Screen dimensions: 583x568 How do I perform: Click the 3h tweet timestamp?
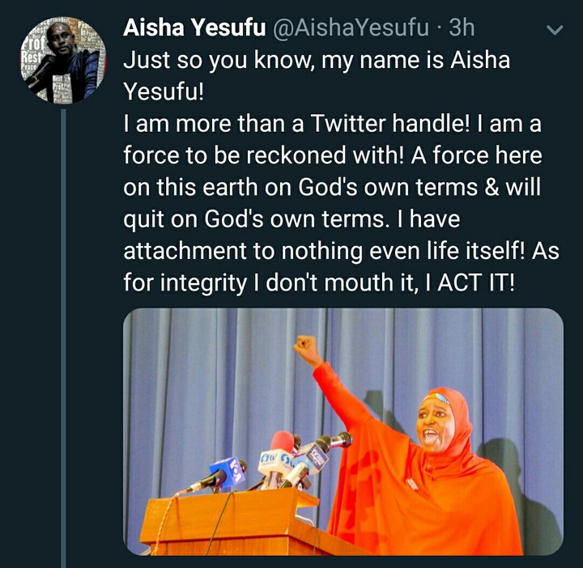click(x=462, y=29)
